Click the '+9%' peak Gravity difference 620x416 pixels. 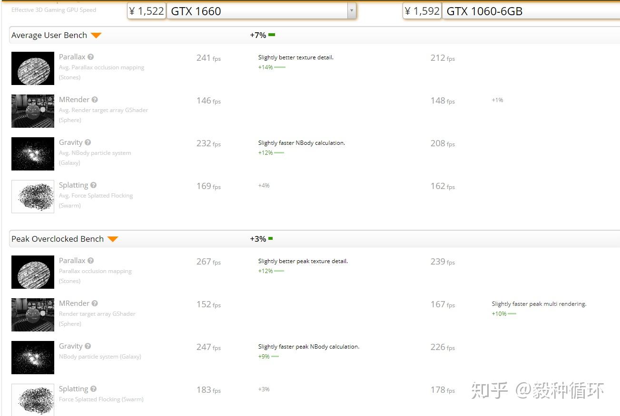coord(264,357)
